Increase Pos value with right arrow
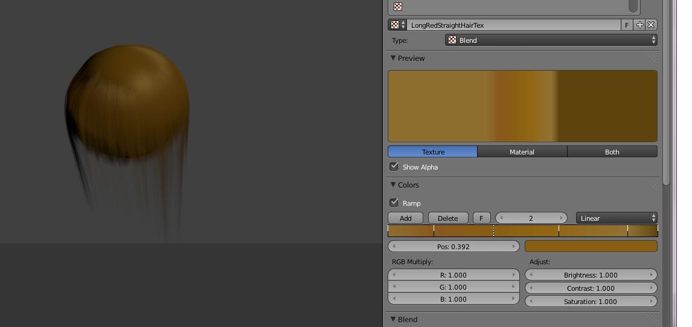The width and height of the screenshot is (692, 327). pos(514,246)
